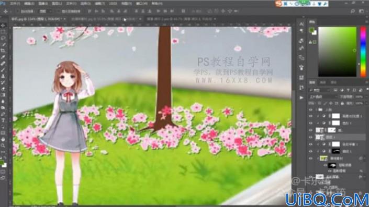Close the first document tab
The image size is (369, 207).
(x=65, y=19)
